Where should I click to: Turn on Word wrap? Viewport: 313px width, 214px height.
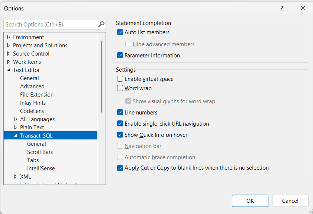[120, 88]
